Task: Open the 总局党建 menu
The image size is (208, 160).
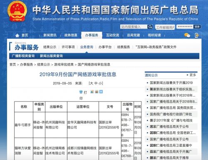Action: tap(134, 35)
